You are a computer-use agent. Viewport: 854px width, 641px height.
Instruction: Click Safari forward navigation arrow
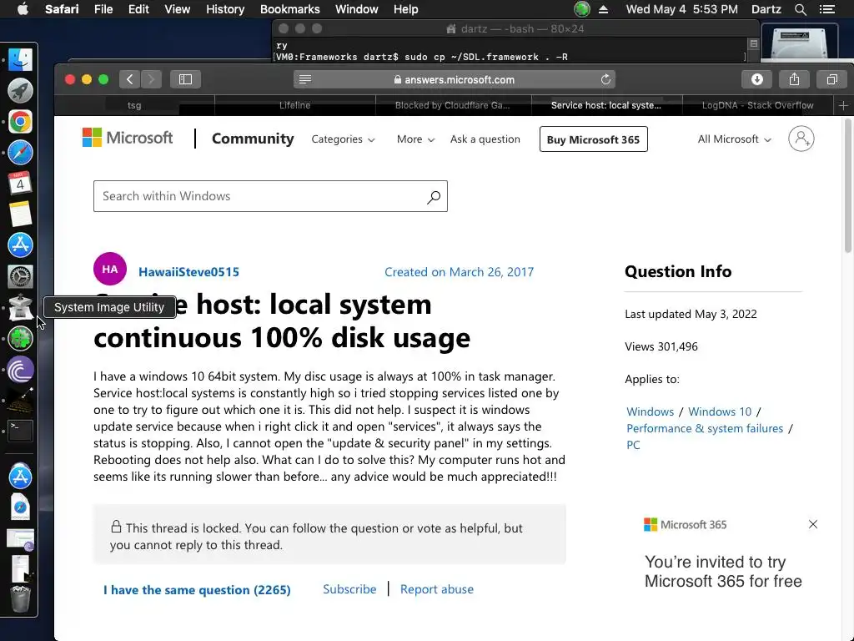152,79
